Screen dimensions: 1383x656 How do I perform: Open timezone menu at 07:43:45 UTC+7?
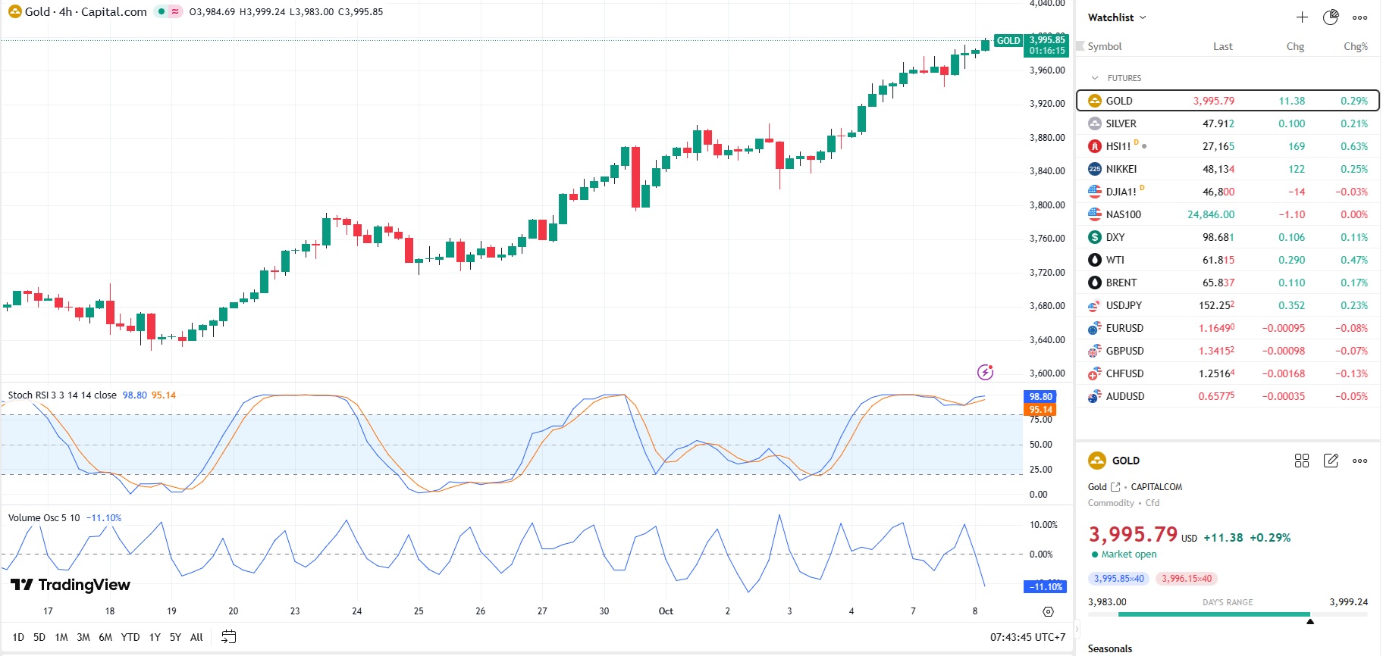pos(1027,637)
